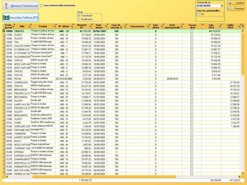This screenshot has width=247, height=185.
Task: Check Encais. Mois box for JMB - 37 row
Action: tap(191, 83)
